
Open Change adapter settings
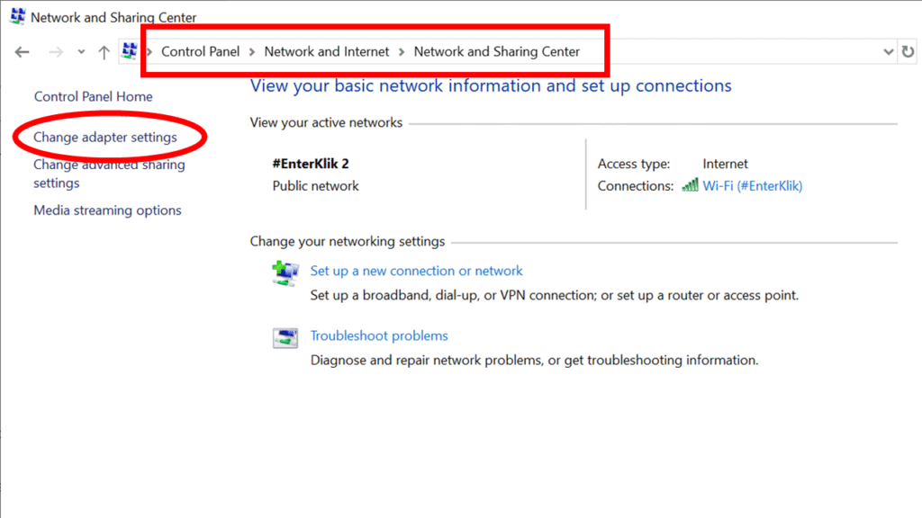click(105, 138)
